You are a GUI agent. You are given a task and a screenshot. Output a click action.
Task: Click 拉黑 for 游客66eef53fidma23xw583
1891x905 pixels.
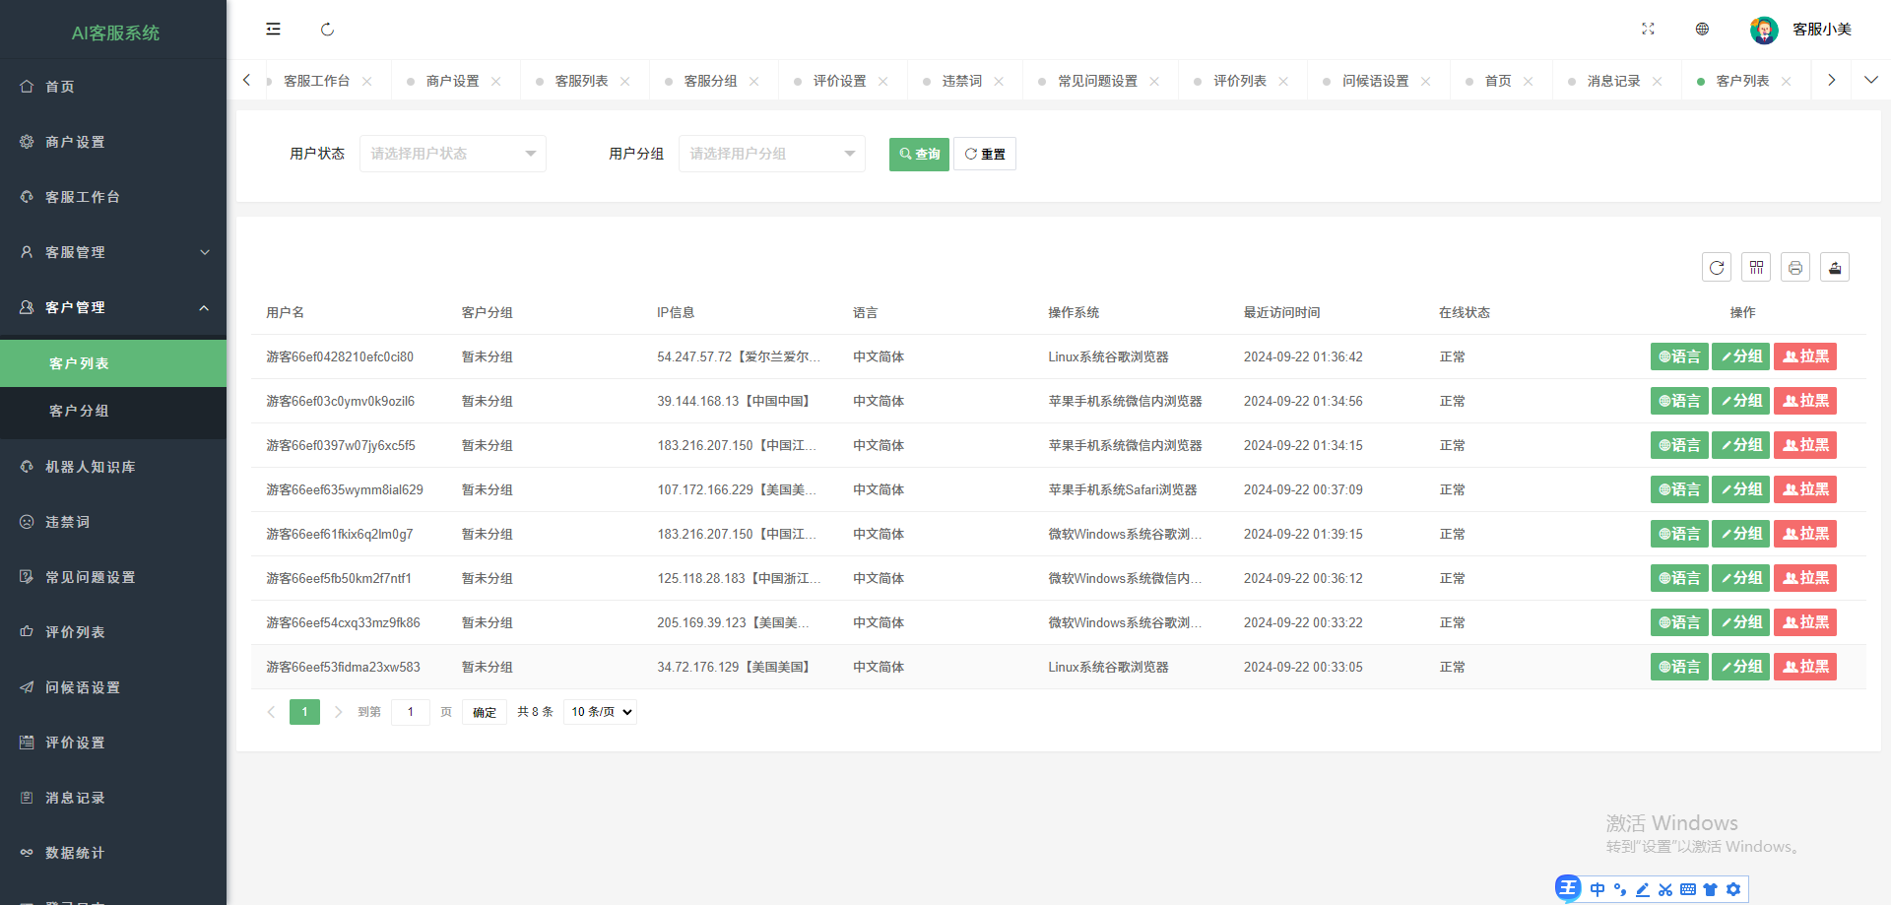(x=1805, y=667)
